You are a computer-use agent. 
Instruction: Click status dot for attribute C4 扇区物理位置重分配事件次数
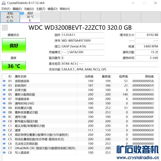[x=4, y=135]
